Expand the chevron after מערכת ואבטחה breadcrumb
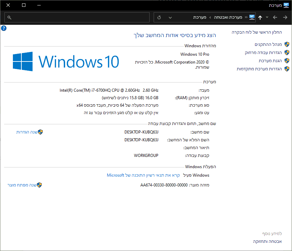 click(x=210, y=18)
